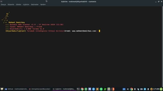Switch to the GitHub browser window in taskbar
The height and width of the screenshot is (91, 163).
tap(16, 89)
